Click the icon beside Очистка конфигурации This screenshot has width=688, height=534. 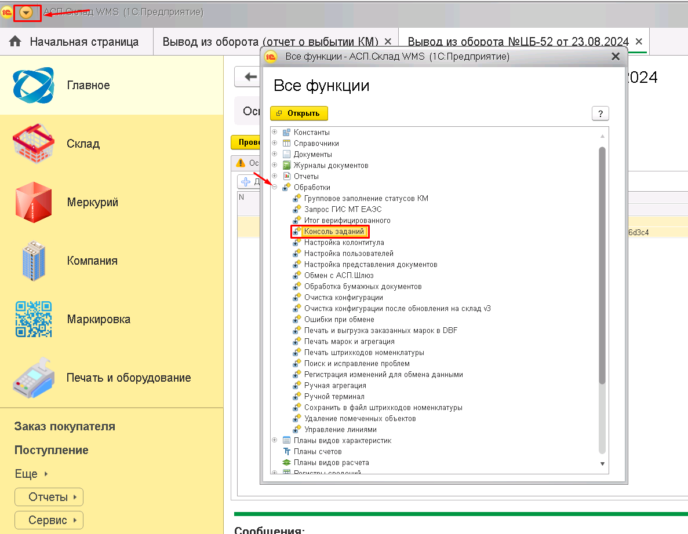pyautogui.click(x=297, y=297)
